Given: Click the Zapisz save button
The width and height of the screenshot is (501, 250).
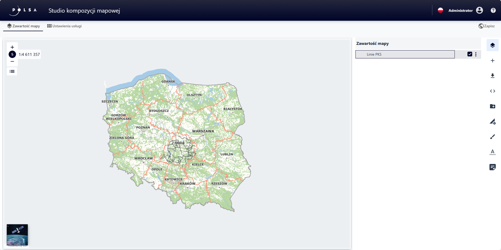Looking at the screenshot, I should (x=487, y=26).
